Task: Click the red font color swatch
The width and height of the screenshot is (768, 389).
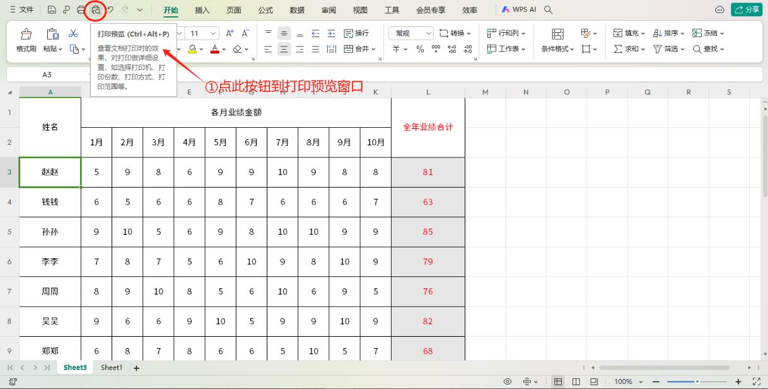Action: pos(215,48)
